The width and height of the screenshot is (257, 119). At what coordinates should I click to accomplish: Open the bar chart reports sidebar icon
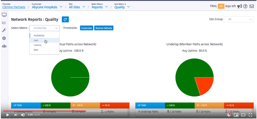(4, 23)
